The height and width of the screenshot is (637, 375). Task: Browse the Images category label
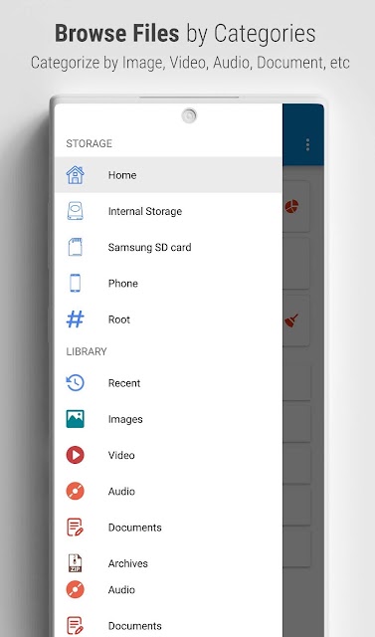[125, 419]
